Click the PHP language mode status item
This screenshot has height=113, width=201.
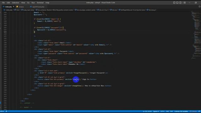tap(171, 111)
